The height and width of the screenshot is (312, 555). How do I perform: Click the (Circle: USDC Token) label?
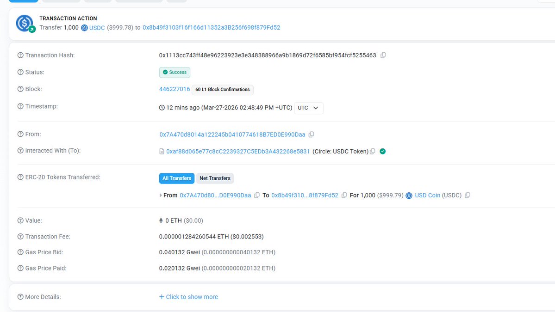point(341,151)
